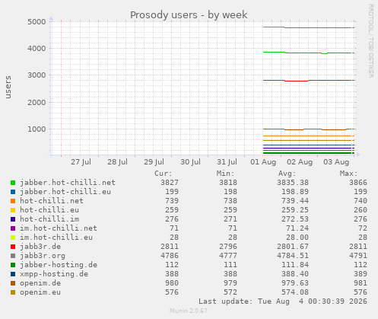This screenshot has width=378, height=319.
Task: Click the '30 Jul' x-axis label
Action: click(190, 162)
